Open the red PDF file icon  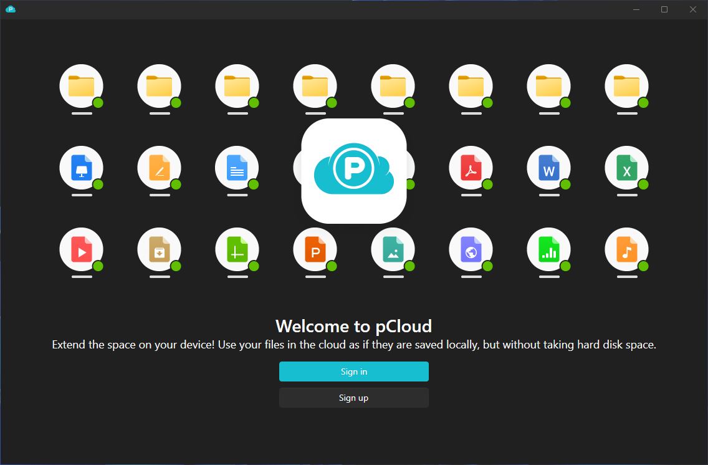point(471,168)
